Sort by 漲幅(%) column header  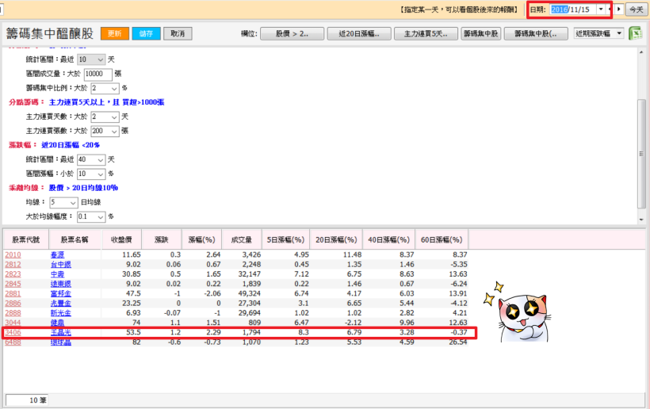[x=201, y=239]
